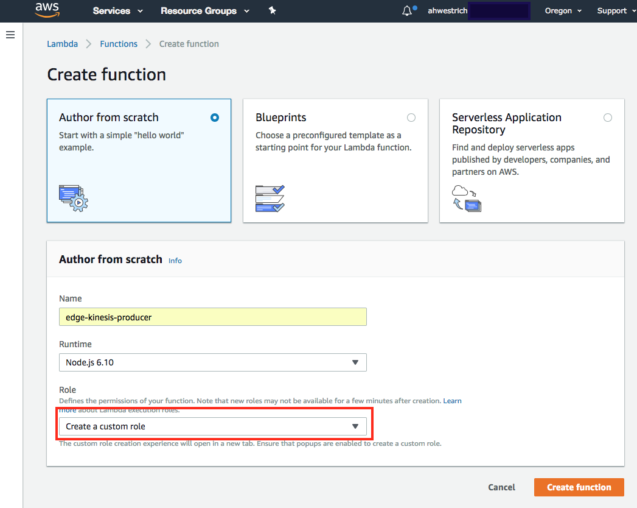Go to Lambda breadcrumb link
The height and width of the screenshot is (508, 637).
click(x=62, y=44)
